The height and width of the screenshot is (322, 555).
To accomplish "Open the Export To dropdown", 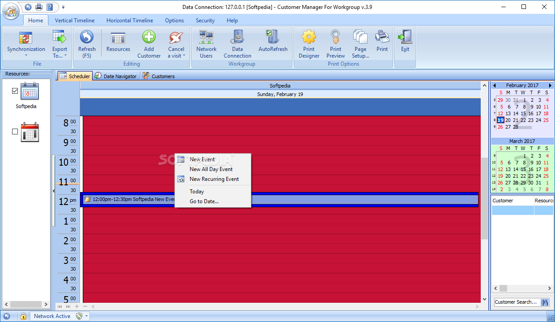I will pos(59,44).
